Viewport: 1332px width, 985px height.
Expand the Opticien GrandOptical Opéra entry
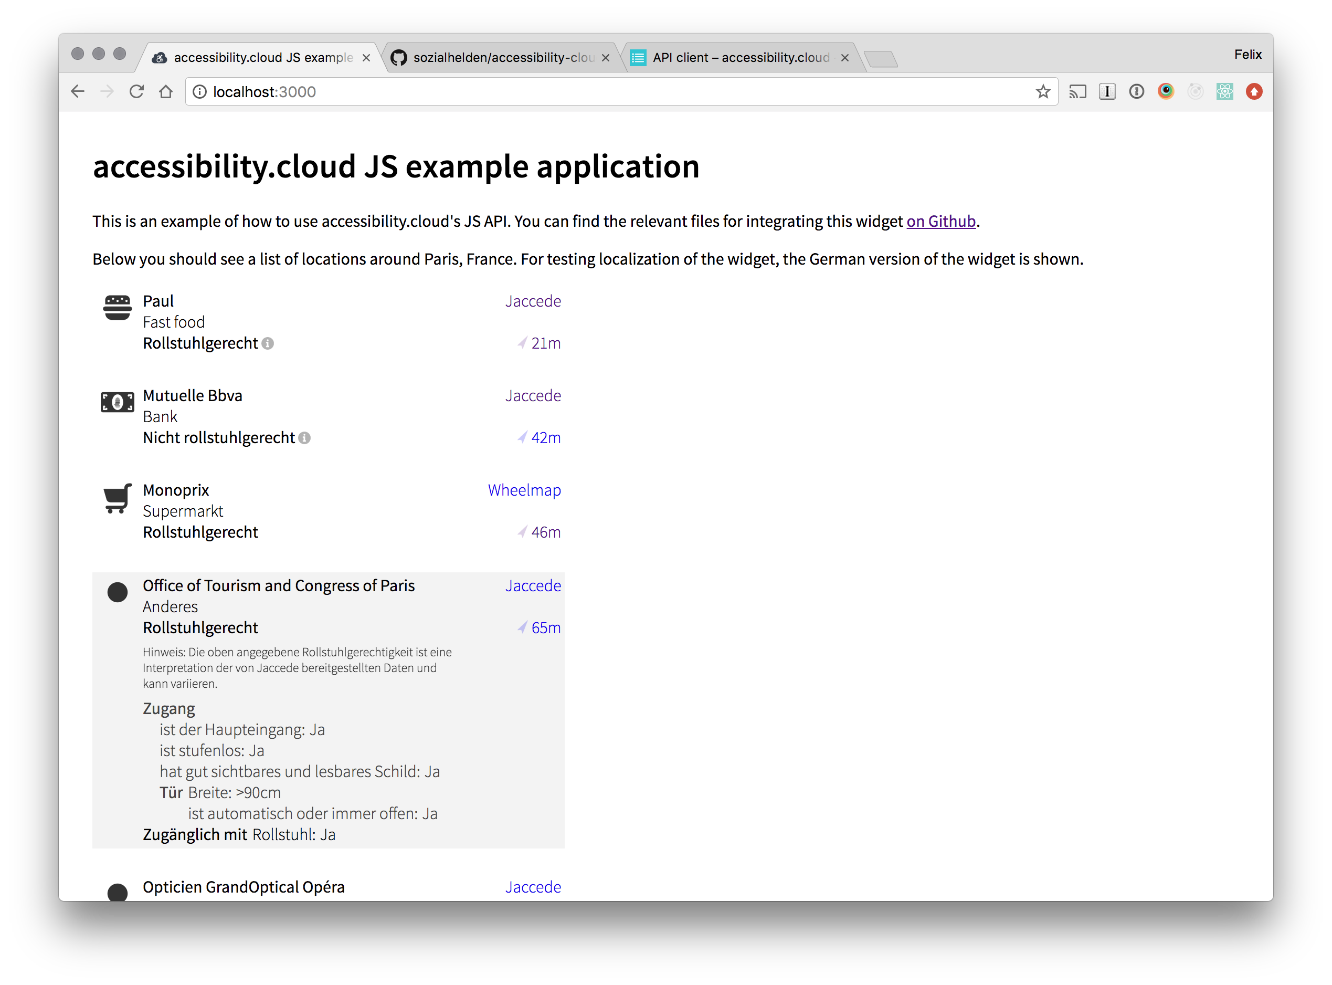click(x=243, y=887)
